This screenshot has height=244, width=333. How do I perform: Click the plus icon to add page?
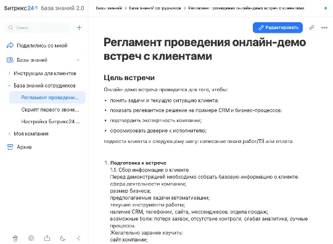pyautogui.click(x=79, y=28)
